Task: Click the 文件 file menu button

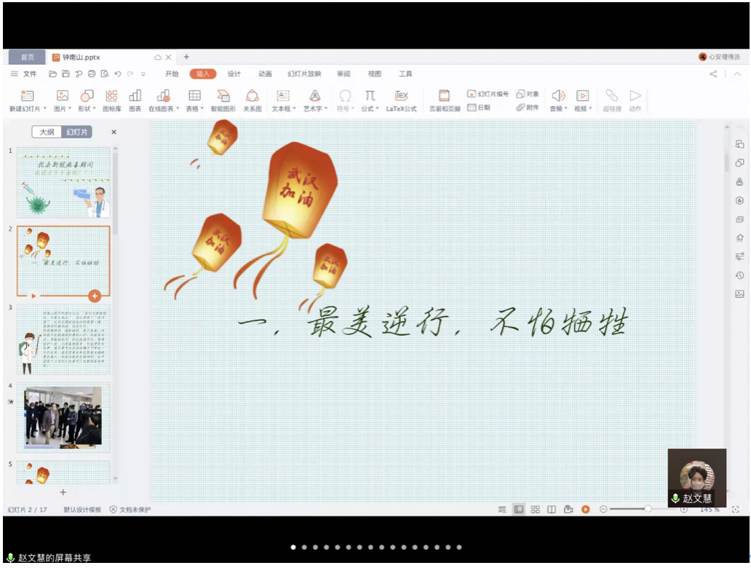Action: tap(24, 74)
